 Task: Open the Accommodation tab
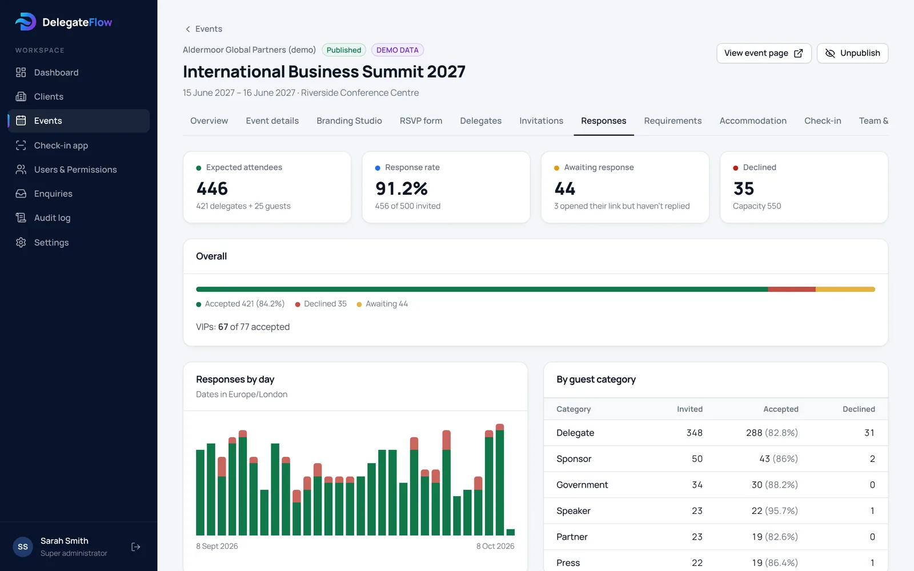pos(753,121)
